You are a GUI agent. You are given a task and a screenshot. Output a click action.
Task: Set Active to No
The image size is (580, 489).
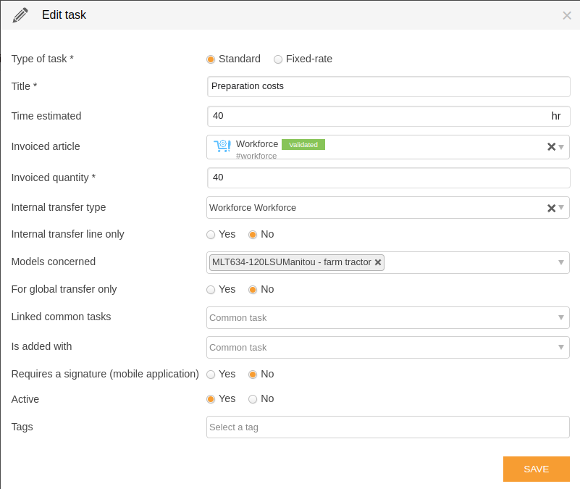pos(253,399)
